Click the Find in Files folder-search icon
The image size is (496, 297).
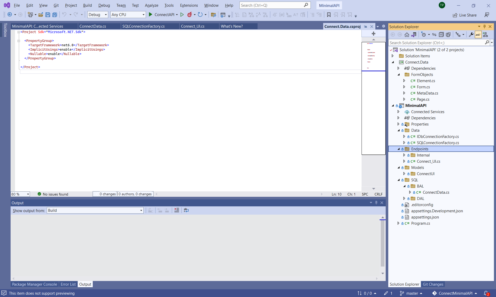(x=213, y=15)
